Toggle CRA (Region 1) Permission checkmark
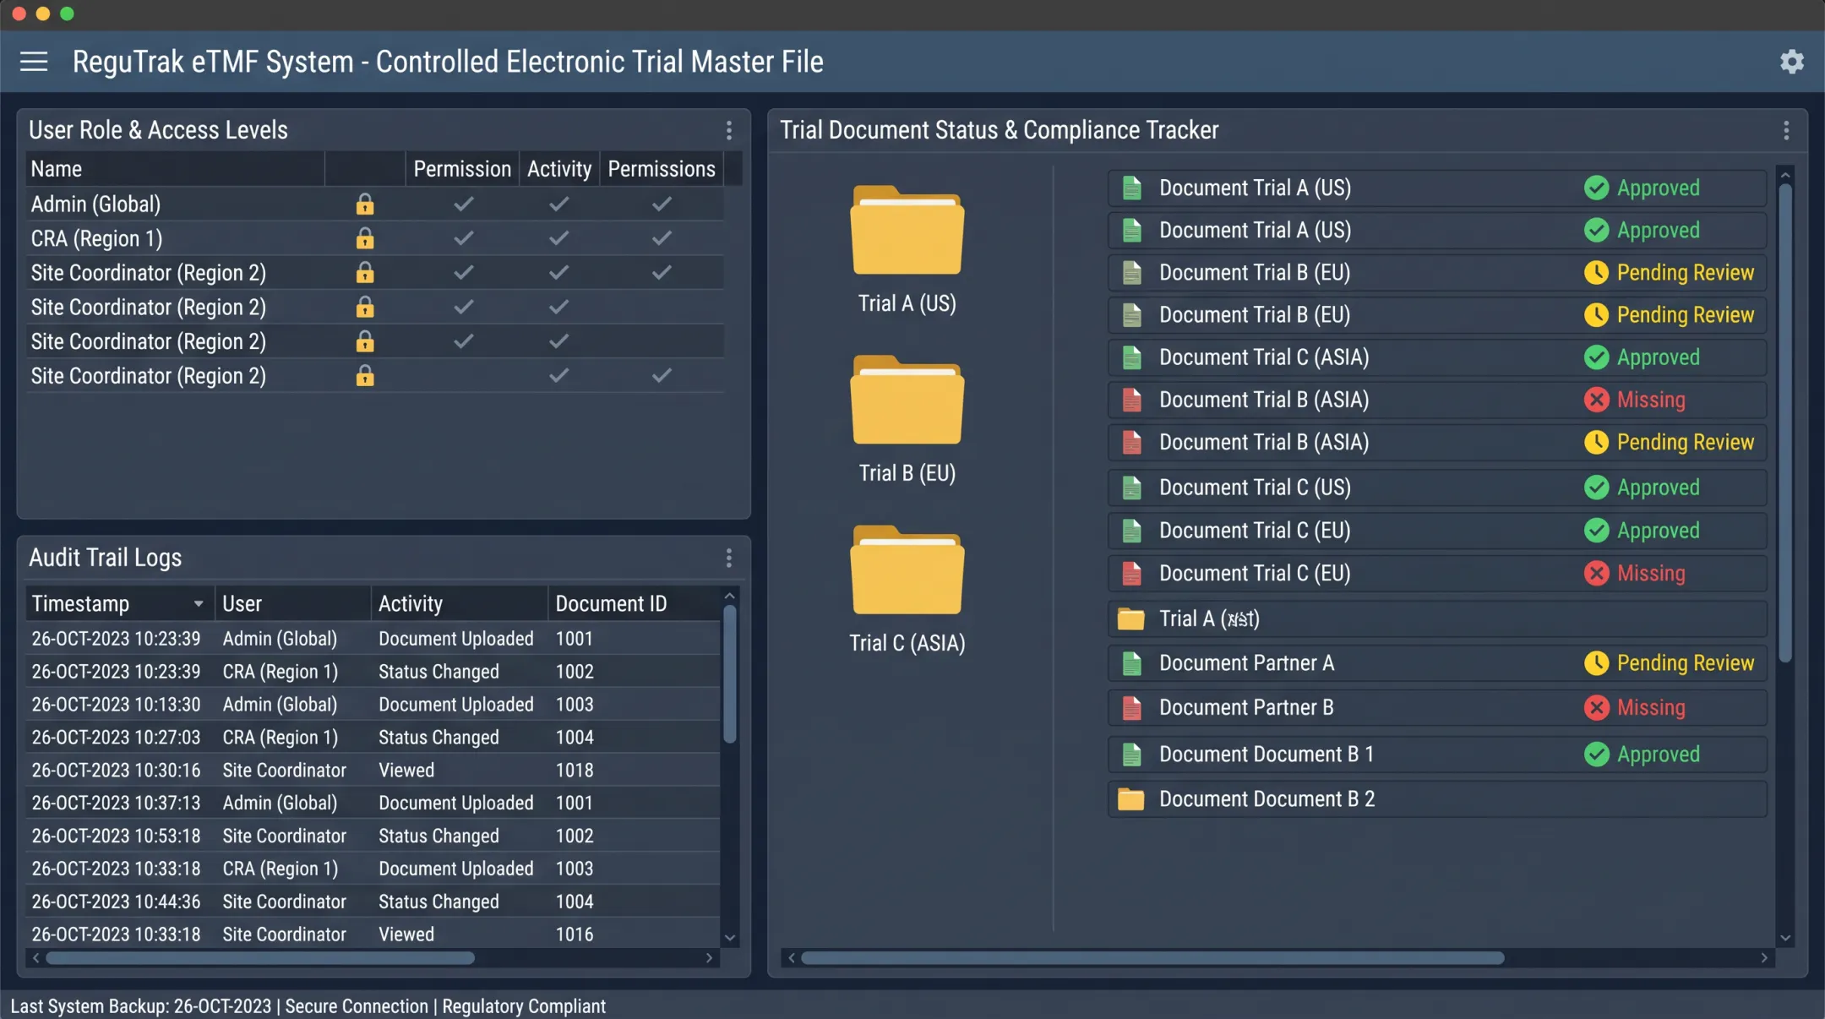 point(463,238)
